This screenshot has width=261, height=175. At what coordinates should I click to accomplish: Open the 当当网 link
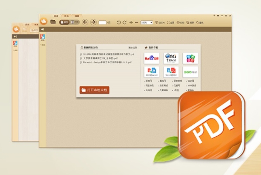click(148, 90)
